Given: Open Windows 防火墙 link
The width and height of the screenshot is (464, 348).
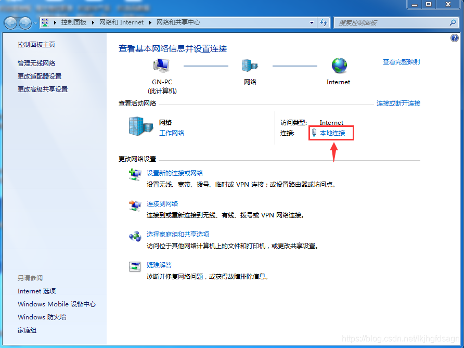Looking at the screenshot, I should (42, 317).
